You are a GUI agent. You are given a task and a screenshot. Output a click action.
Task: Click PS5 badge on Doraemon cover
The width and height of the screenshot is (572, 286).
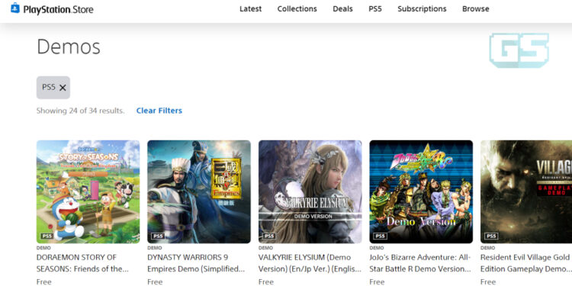pyautogui.click(x=47, y=236)
